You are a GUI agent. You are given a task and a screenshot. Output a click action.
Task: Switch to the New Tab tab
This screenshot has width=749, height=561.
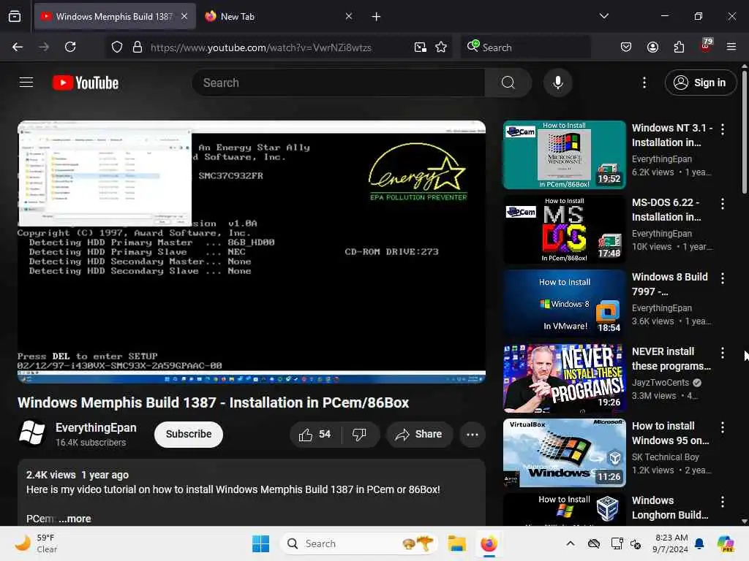coord(279,16)
